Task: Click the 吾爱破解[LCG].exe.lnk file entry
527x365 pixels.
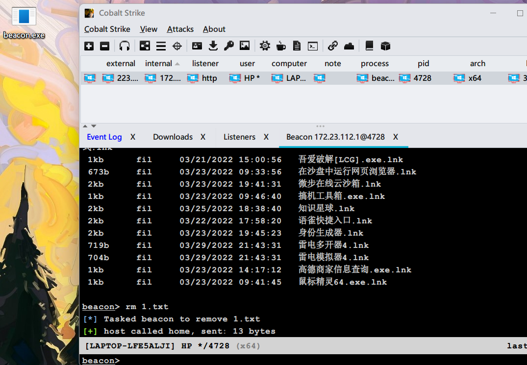Action: pos(351,160)
